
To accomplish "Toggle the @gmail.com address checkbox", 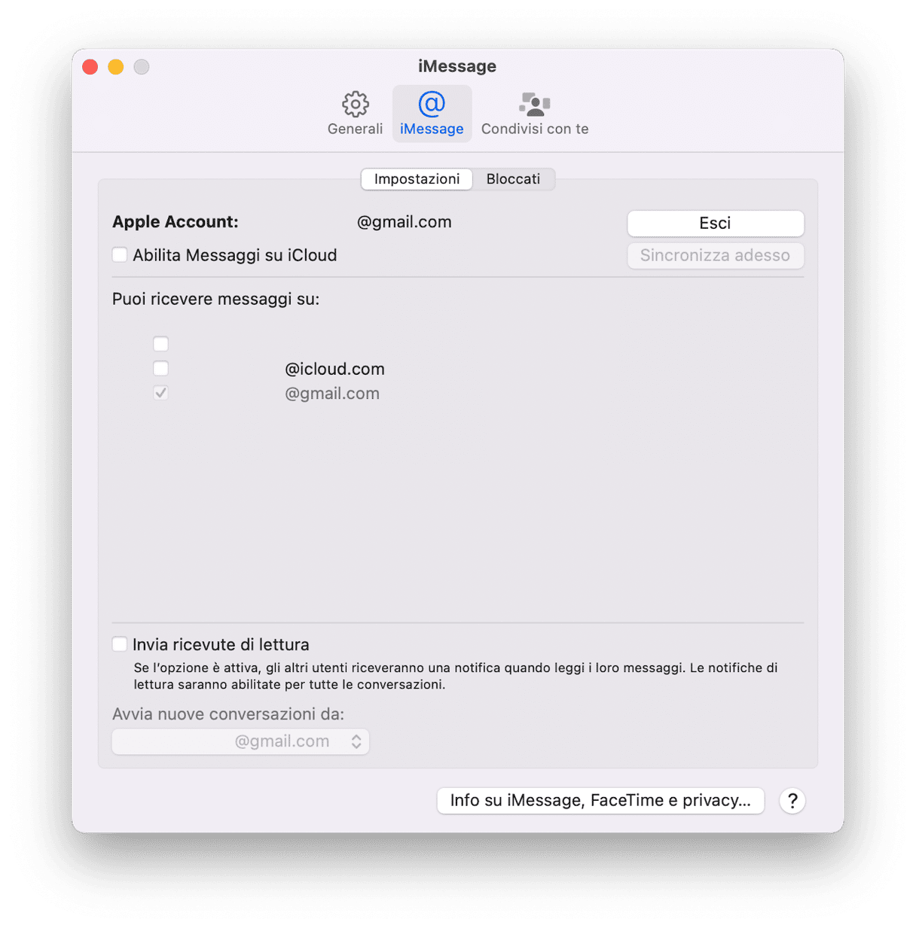I will (x=160, y=392).
